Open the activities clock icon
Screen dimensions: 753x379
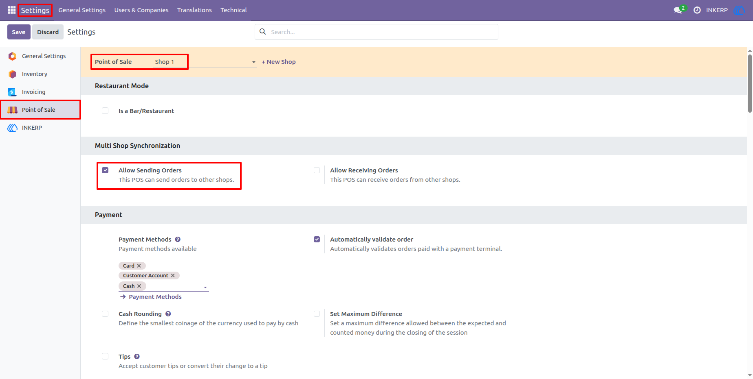697,10
